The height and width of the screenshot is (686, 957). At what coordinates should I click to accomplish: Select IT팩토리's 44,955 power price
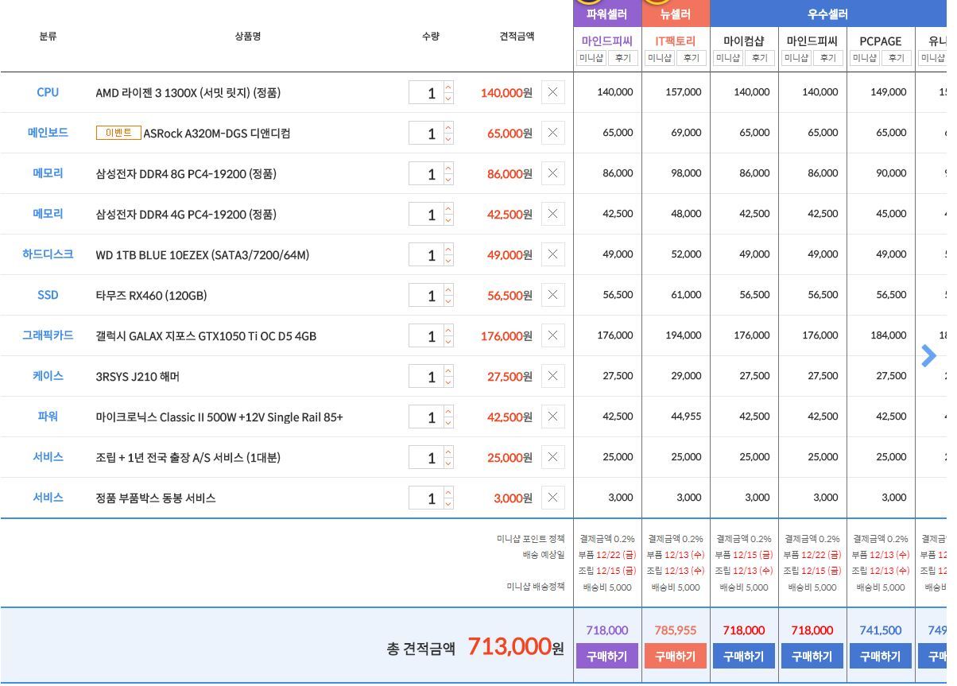[686, 417]
